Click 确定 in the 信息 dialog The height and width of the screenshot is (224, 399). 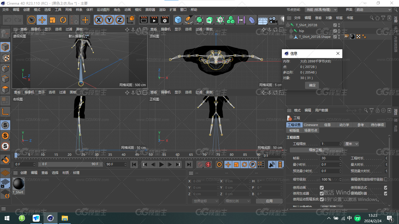coord(312,85)
